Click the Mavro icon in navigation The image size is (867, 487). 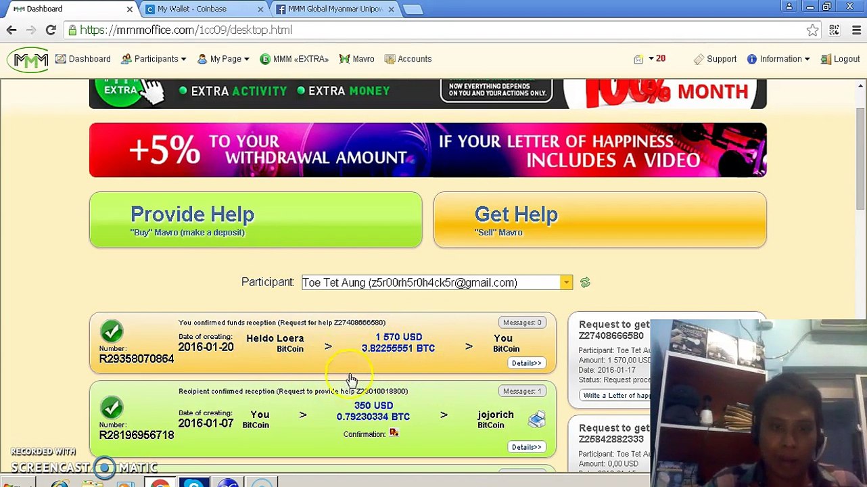point(344,59)
